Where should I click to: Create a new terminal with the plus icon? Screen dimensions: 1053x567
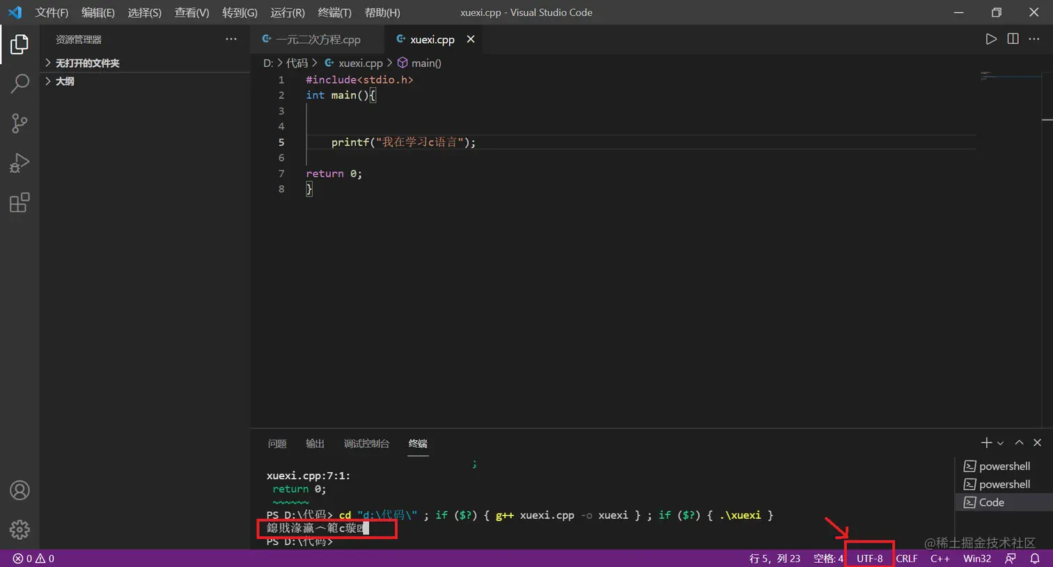pos(985,442)
